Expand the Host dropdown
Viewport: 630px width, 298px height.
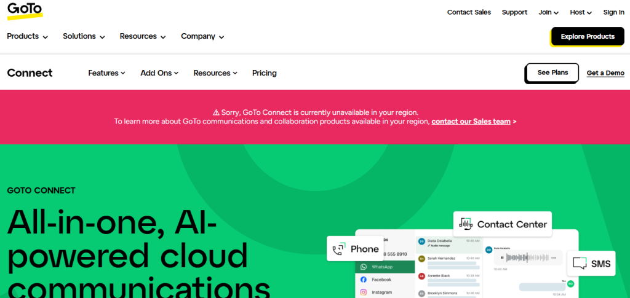point(580,12)
